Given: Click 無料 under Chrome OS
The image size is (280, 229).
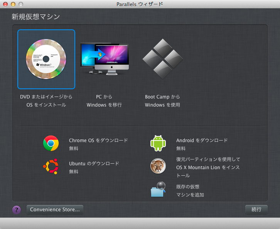Looking at the screenshot, I should point(74,148).
